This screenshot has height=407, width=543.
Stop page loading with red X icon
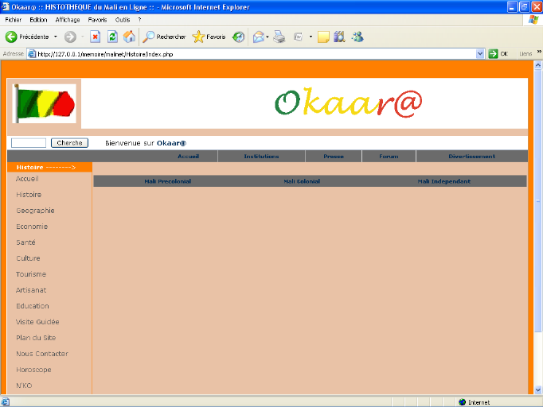coord(96,37)
